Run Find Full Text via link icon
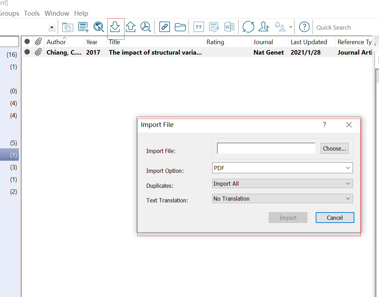The height and width of the screenshot is (297, 379). tap(164, 27)
